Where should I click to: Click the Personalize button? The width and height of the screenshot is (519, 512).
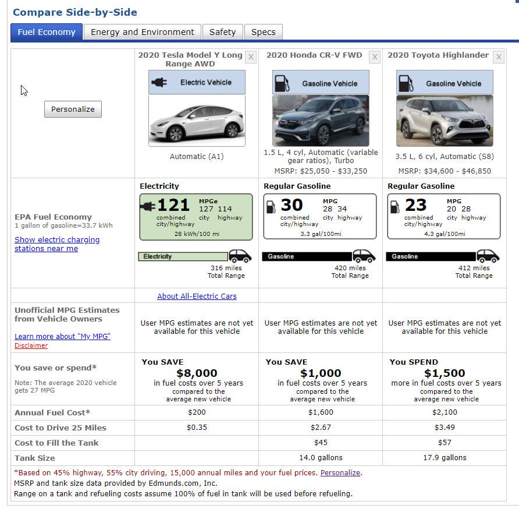tap(73, 109)
